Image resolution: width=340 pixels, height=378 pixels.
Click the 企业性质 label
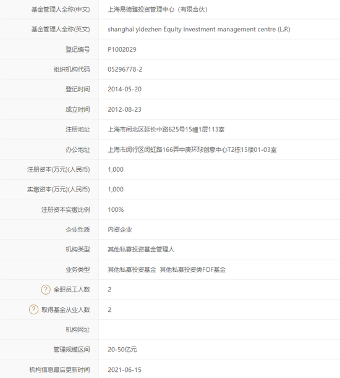pyautogui.click(x=78, y=230)
